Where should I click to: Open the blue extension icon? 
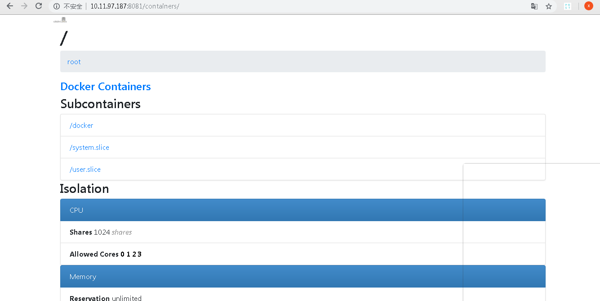[x=567, y=6]
